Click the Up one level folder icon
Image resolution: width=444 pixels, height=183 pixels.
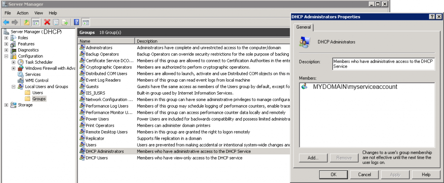pos(26,22)
